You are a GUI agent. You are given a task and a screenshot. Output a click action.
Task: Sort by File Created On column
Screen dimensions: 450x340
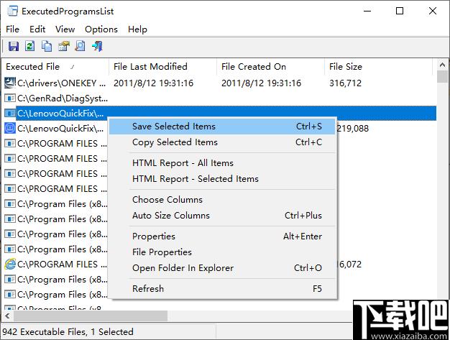click(x=271, y=67)
